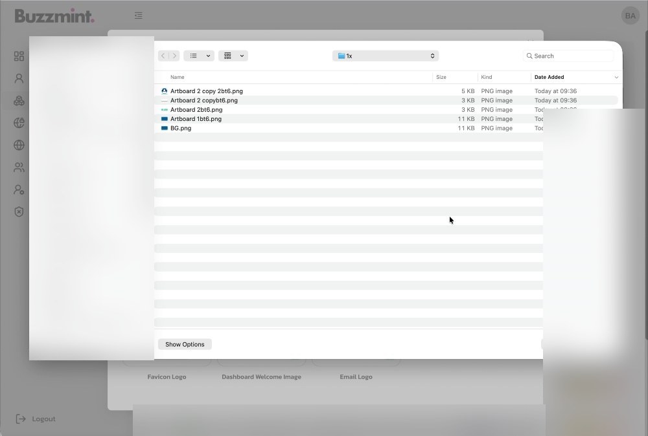
Task: Go back in file dialog
Action: coord(163,56)
